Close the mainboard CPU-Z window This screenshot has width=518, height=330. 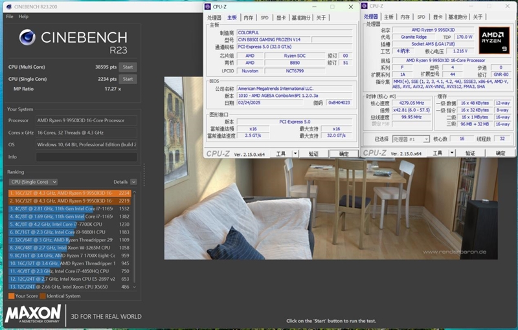click(x=351, y=6)
